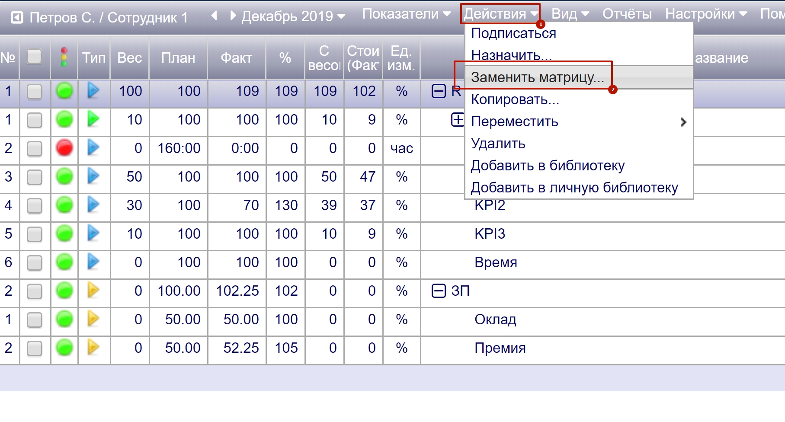The width and height of the screenshot is (785, 422).
Task: Open the Отчёты section
Action: coord(627,14)
